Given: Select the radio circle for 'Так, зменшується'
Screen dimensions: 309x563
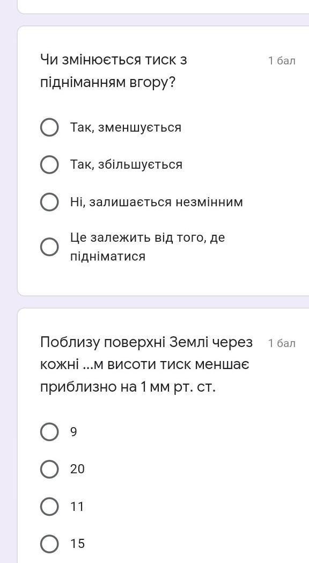Looking at the screenshot, I should pyautogui.click(x=49, y=127).
